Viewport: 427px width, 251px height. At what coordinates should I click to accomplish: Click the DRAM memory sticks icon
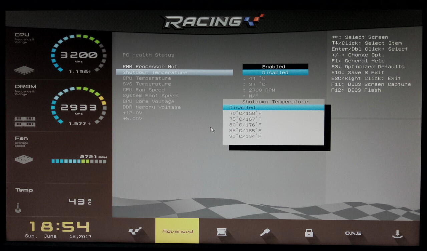click(25, 121)
